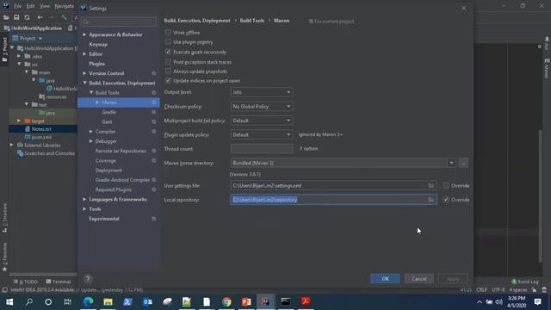Click the Apply button
This screenshot has height=310, width=551.
[x=453, y=279]
